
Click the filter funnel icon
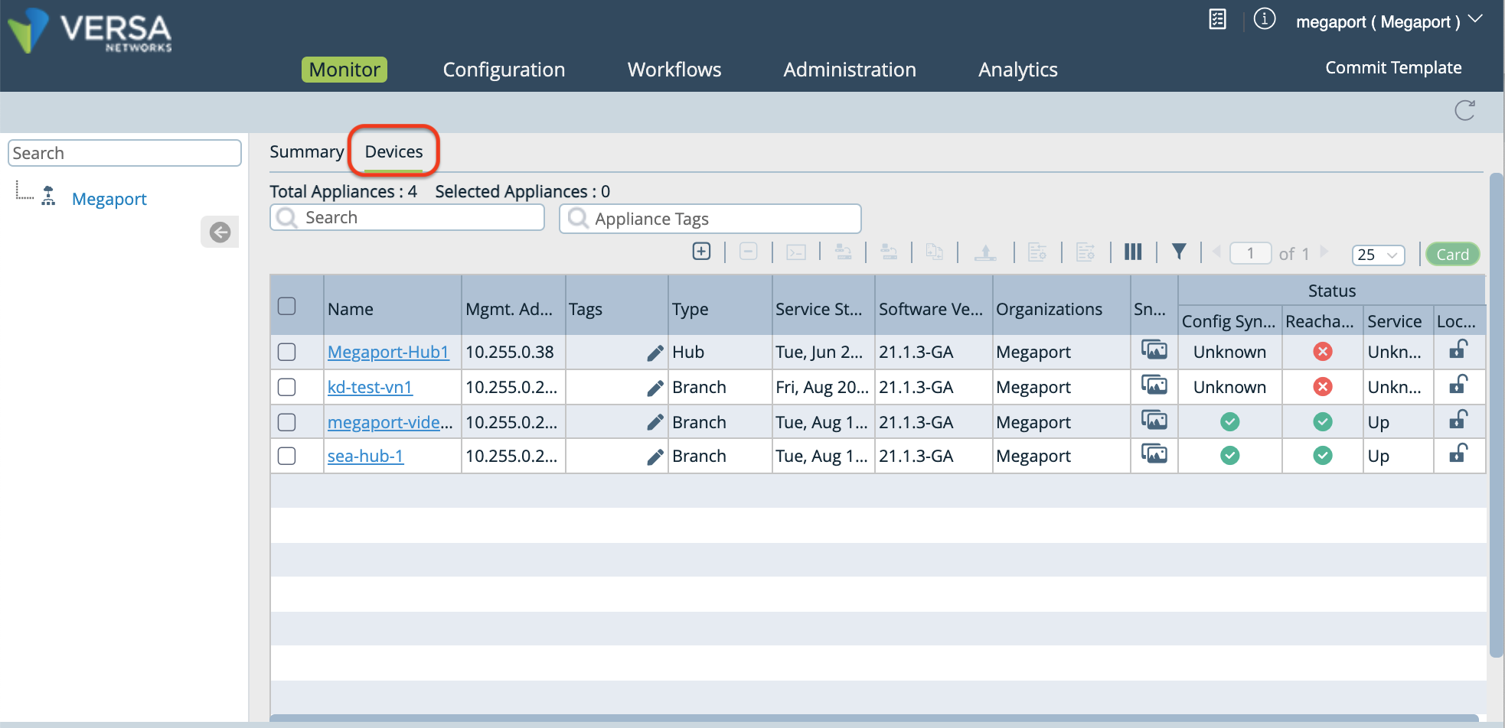tap(1179, 252)
